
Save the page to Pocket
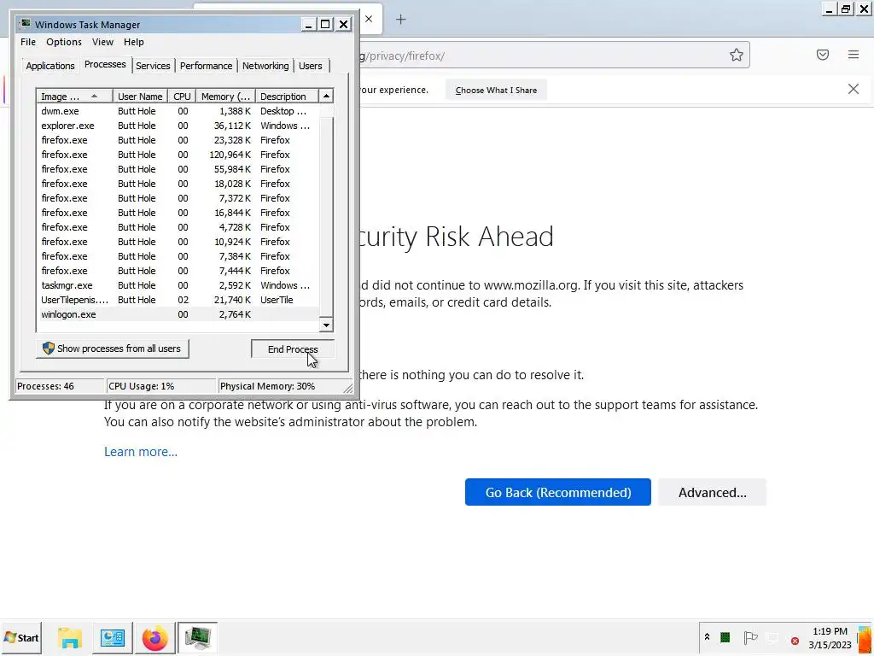[x=823, y=55]
